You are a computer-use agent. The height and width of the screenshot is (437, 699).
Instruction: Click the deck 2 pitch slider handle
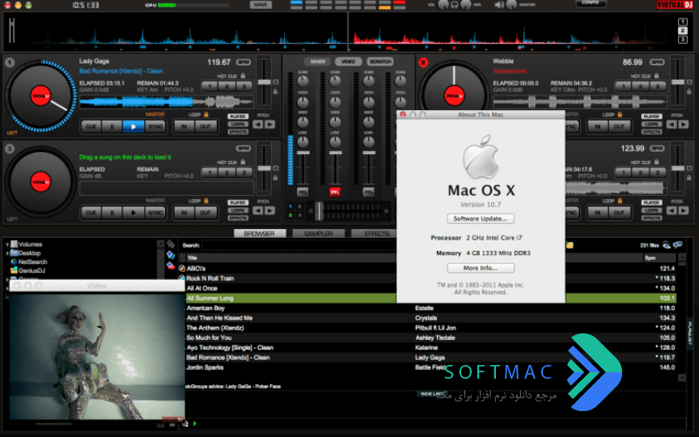pyautogui.click(x=678, y=82)
